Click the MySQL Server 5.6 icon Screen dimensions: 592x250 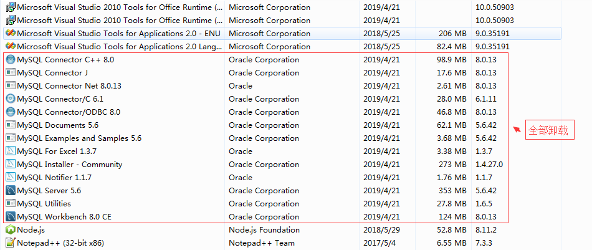11,191
